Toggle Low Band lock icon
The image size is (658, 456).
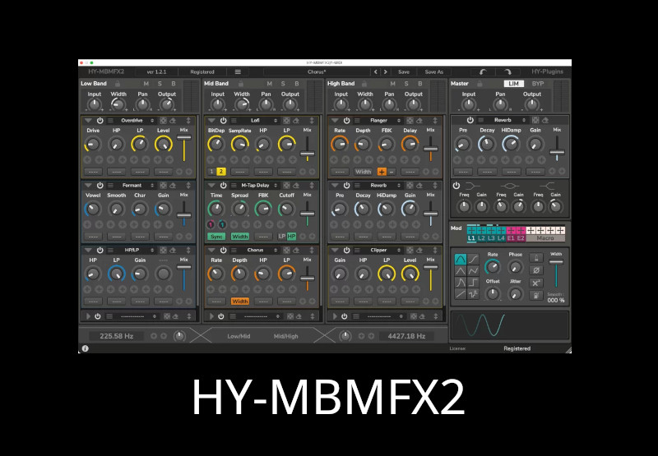[118, 84]
